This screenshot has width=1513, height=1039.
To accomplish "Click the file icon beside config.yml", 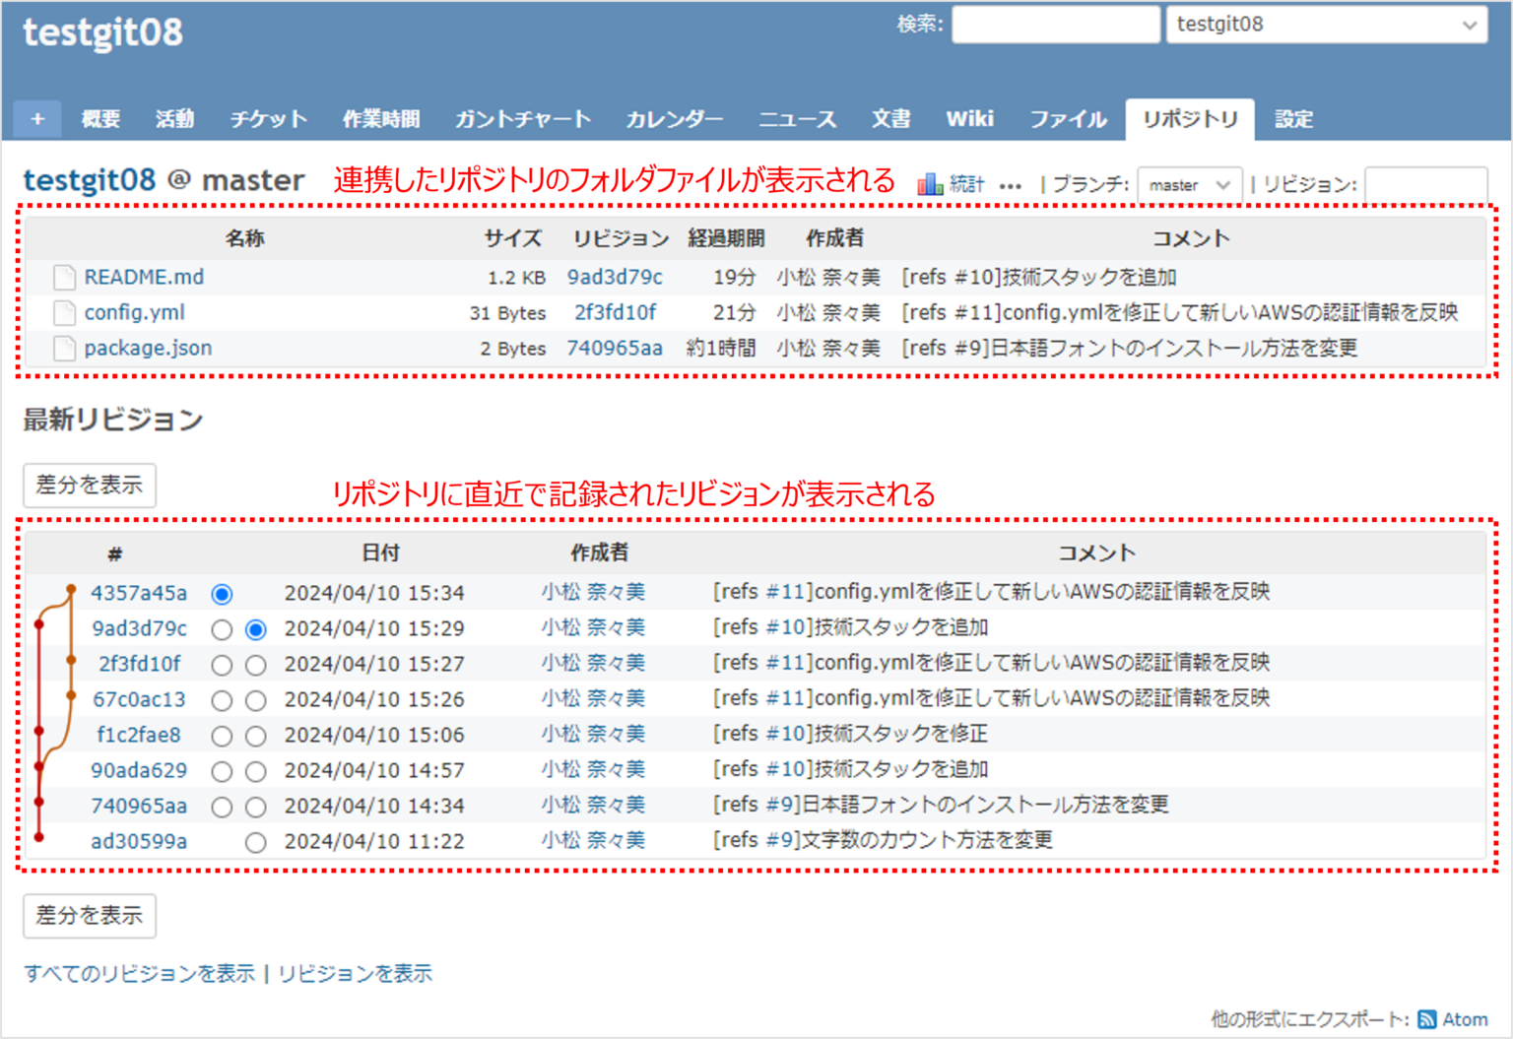I will click(63, 312).
